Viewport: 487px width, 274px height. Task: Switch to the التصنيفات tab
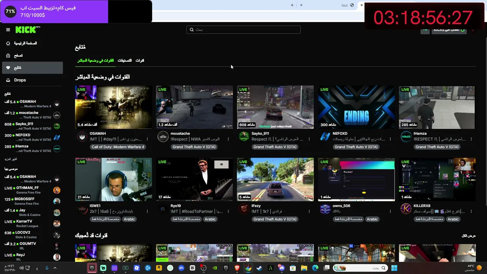coord(124,61)
